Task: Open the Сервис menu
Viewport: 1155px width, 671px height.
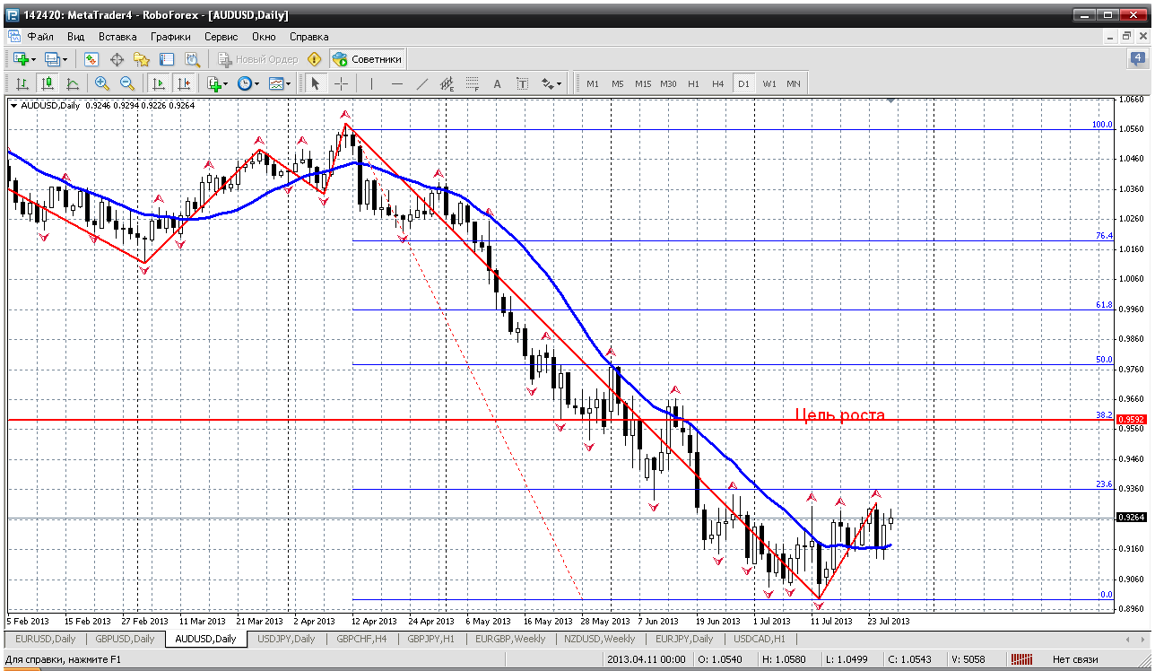Action: [221, 37]
